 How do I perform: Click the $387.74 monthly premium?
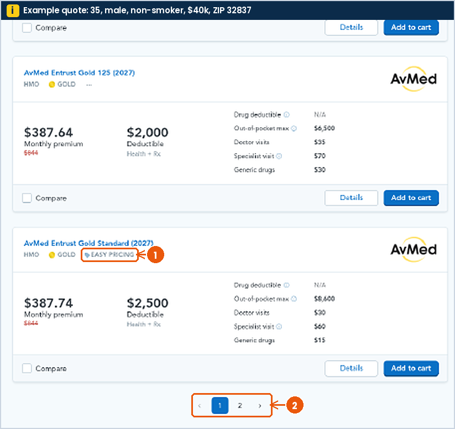(48, 303)
